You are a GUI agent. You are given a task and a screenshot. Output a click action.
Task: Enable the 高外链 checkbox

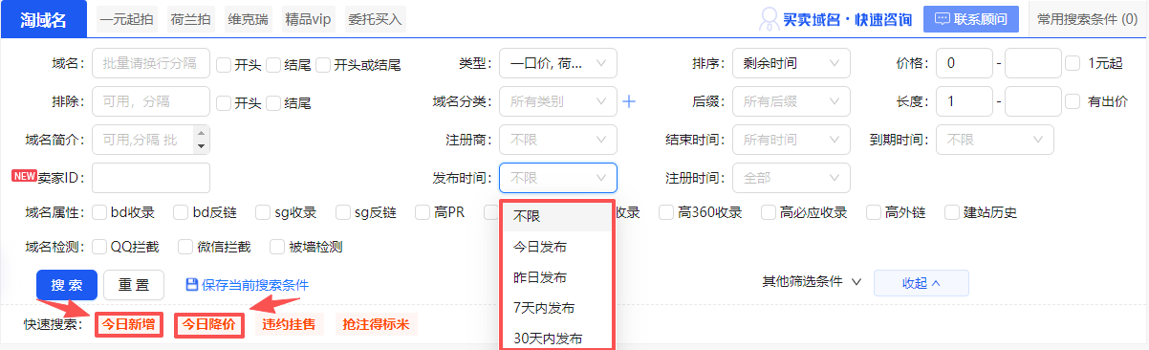pyautogui.click(x=874, y=212)
